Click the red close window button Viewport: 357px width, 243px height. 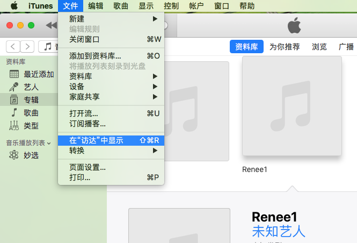click(x=10, y=25)
